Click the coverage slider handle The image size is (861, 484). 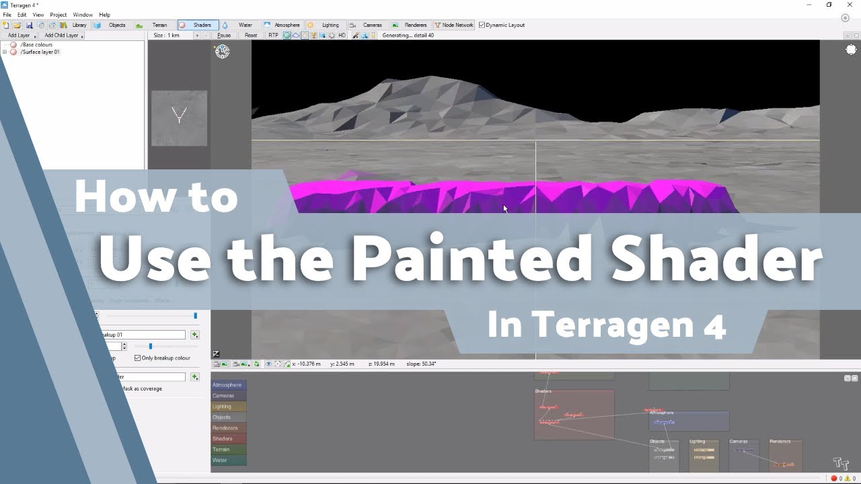pyautogui.click(x=195, y=315)
